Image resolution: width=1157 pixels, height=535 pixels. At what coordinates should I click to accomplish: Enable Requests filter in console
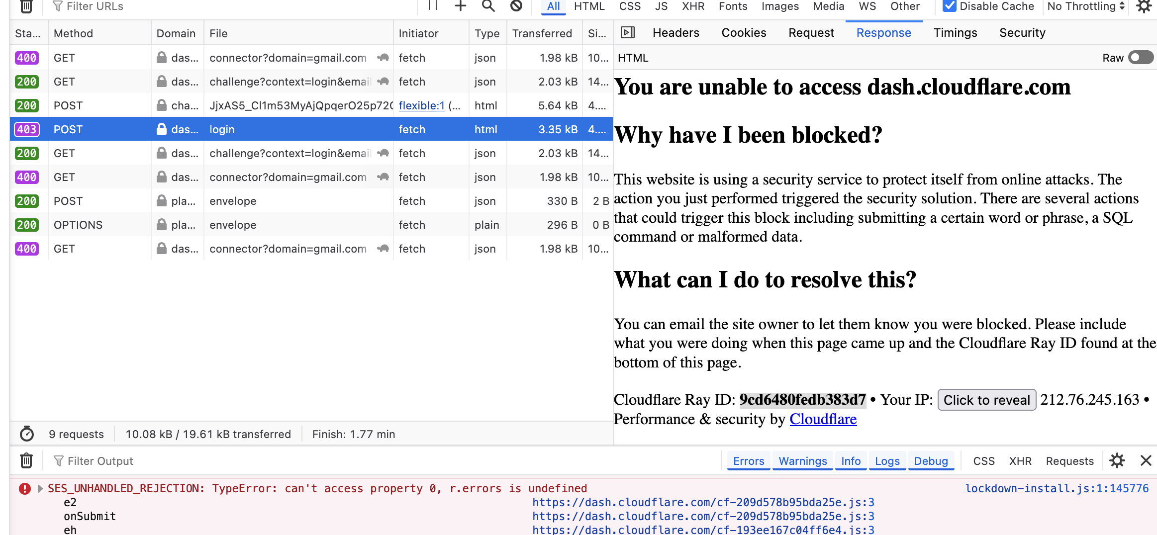pos(1070,461)
